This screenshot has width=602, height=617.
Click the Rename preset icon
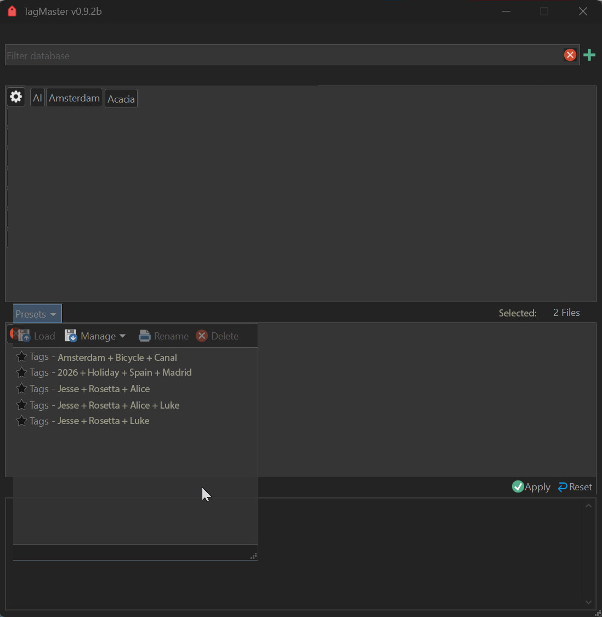pos(145,336)
